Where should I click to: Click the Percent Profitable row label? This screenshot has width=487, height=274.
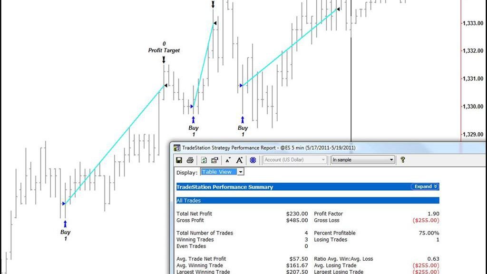tap(334, 233)
